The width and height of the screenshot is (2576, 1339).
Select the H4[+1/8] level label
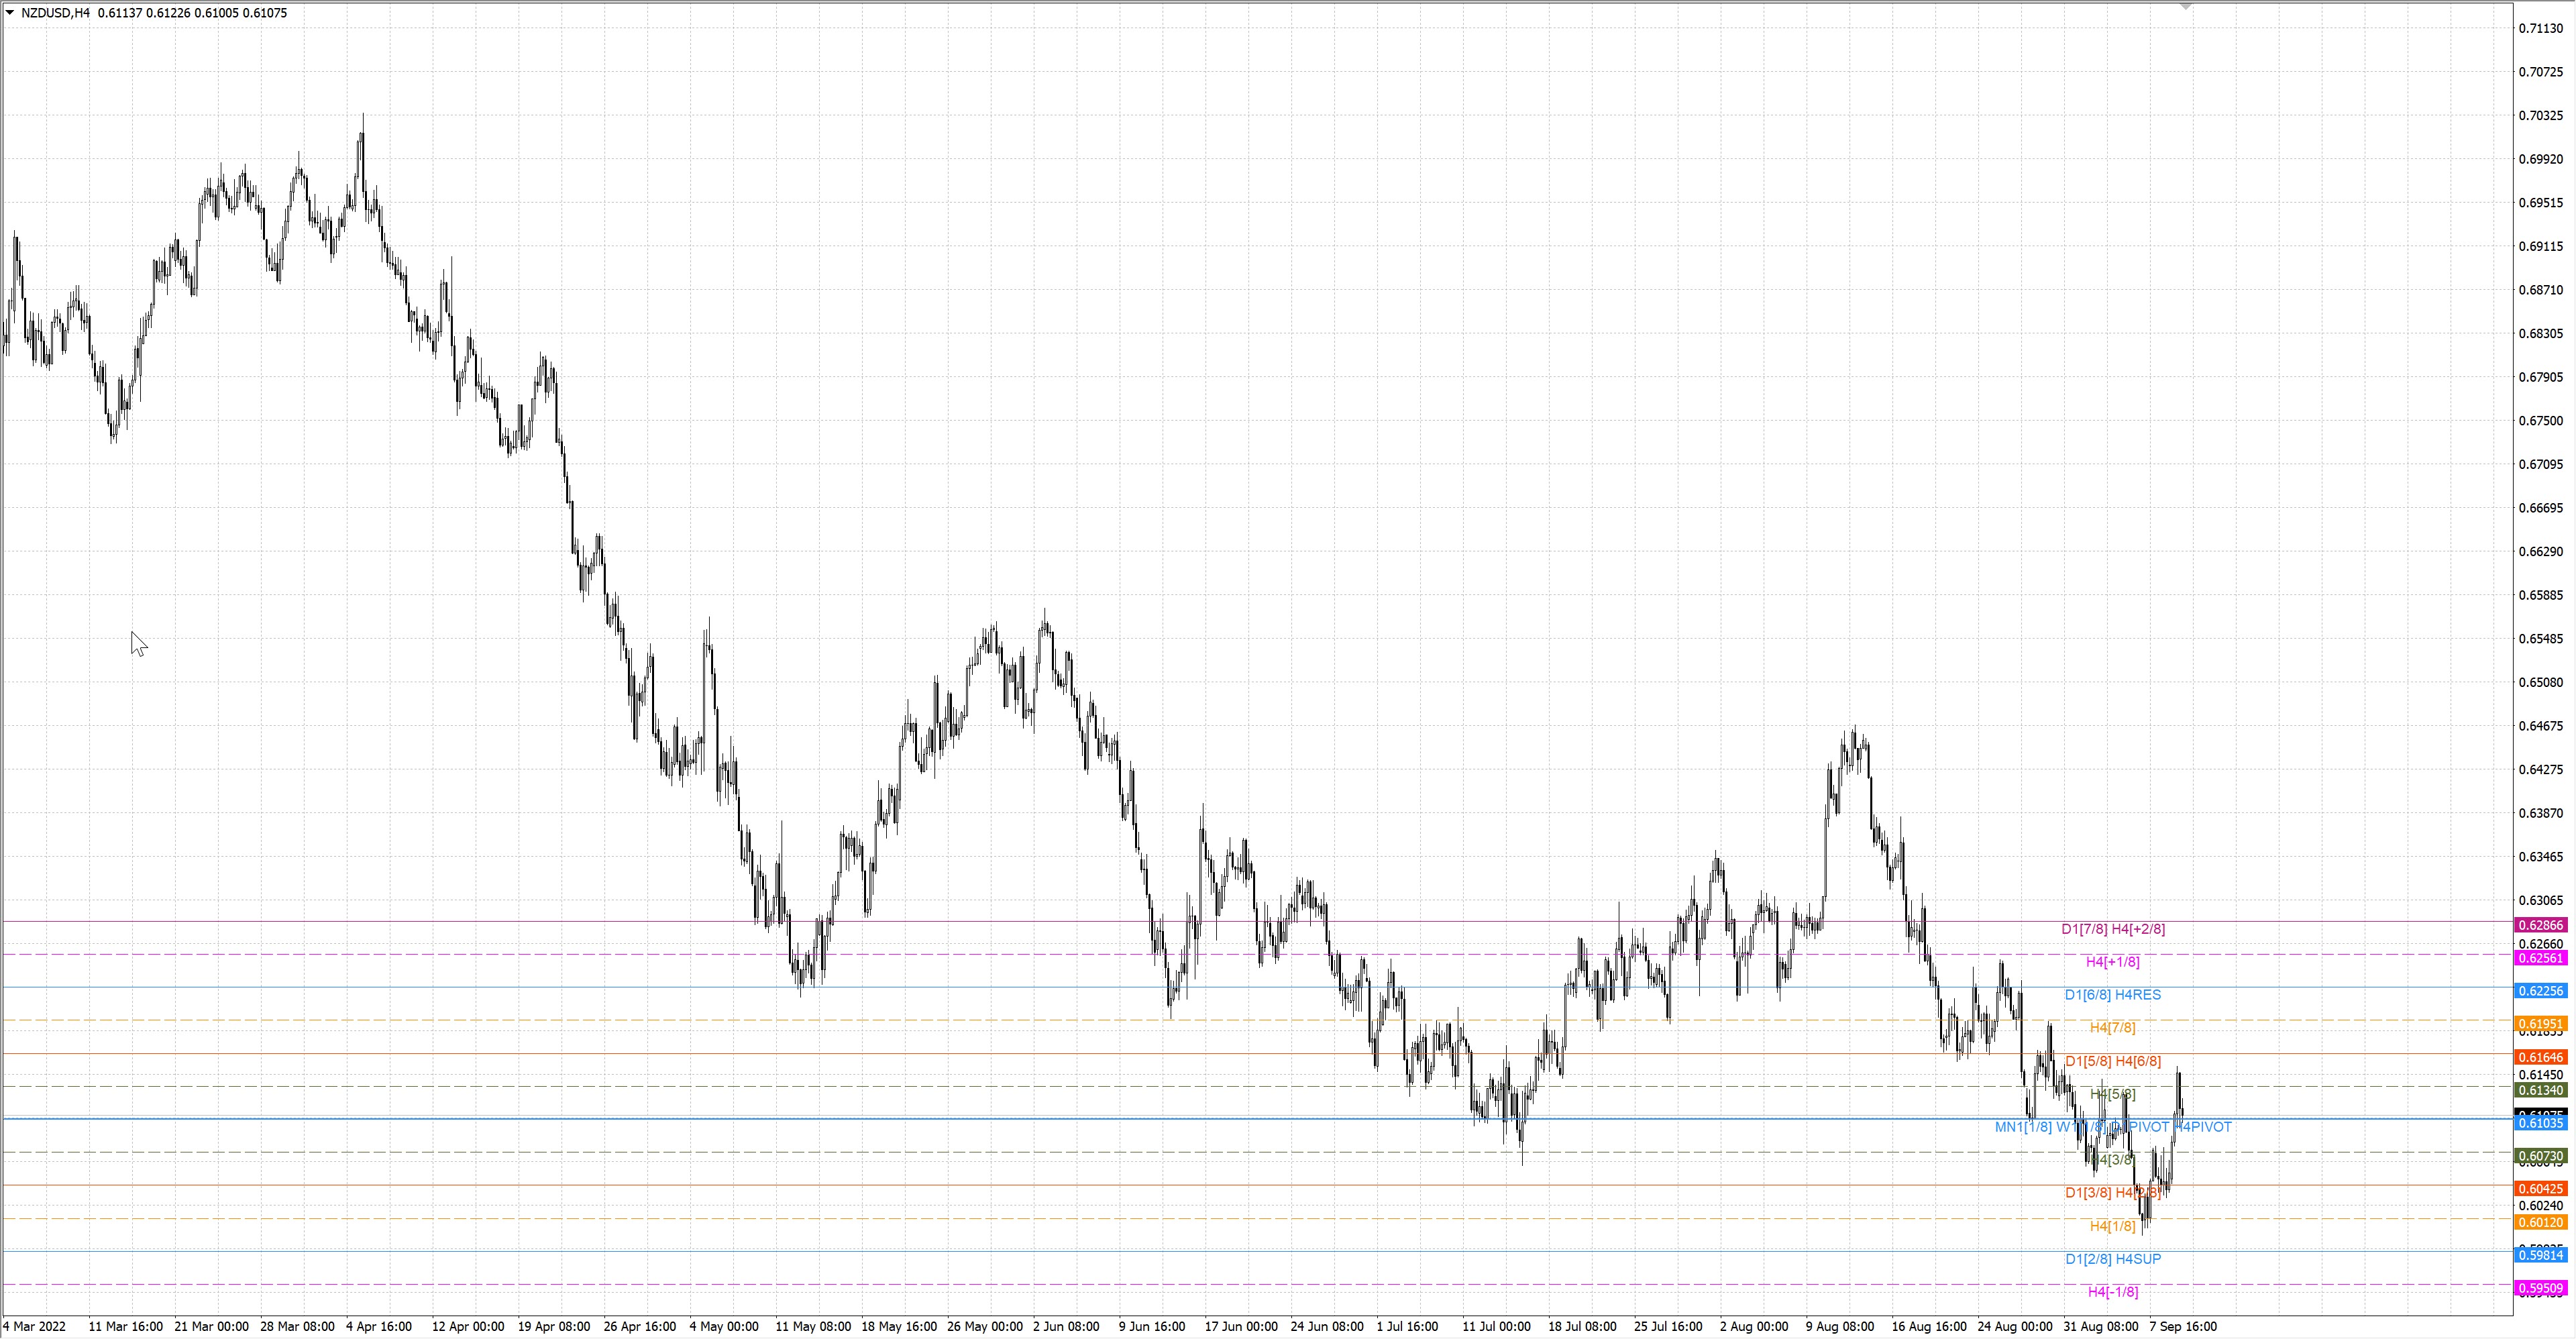click(x=2113, y=962)
